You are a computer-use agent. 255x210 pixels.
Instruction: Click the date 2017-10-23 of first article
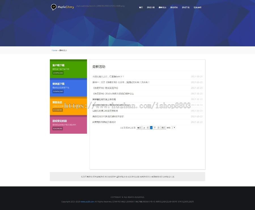[x=197, y=76]
